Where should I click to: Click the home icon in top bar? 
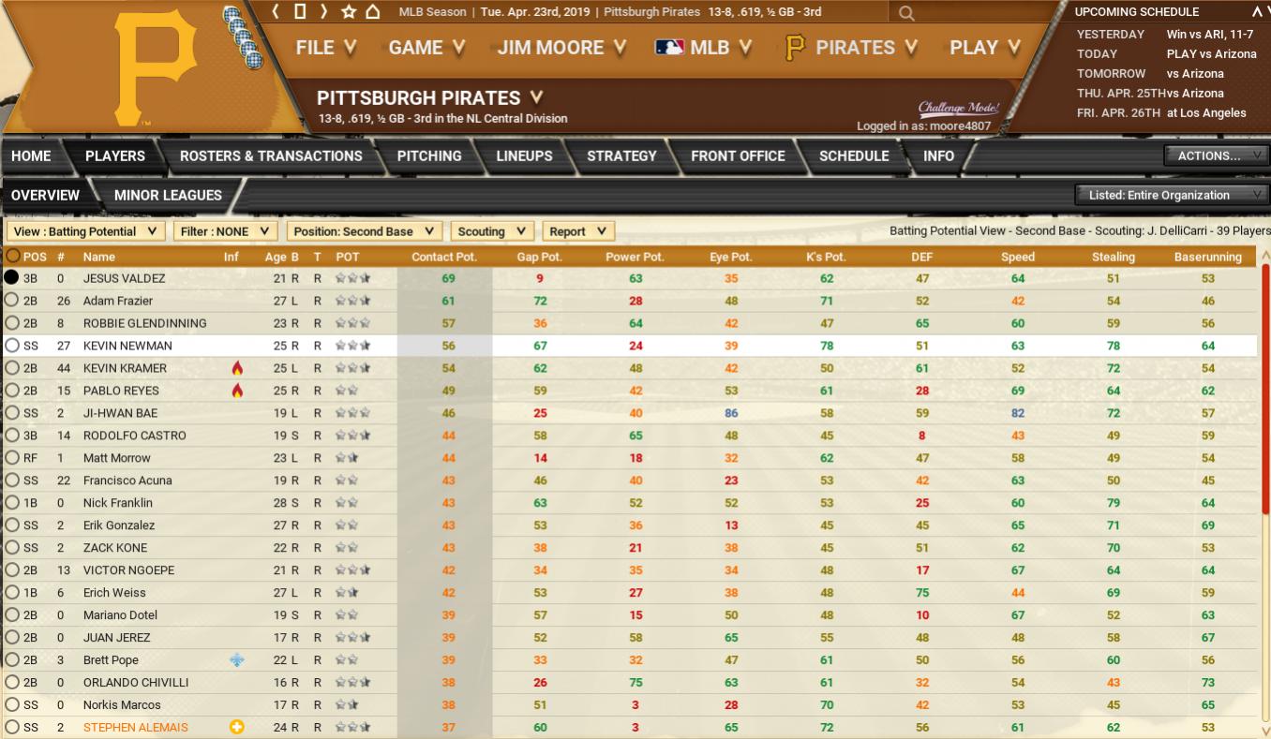point(373,11)
